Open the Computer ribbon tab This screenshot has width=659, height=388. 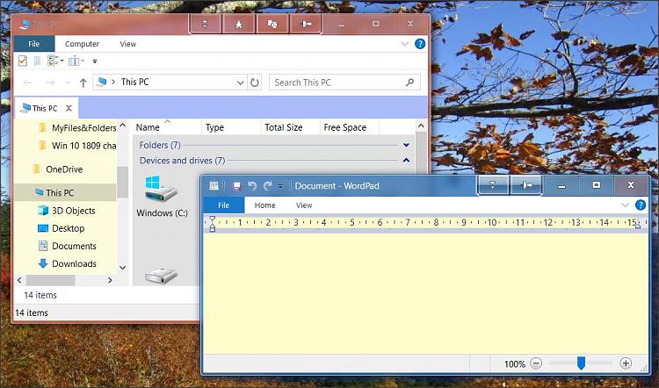click(82, 44)
